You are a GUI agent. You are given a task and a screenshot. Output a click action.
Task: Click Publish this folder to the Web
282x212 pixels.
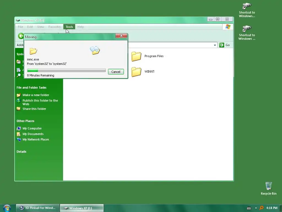pos(40,102)
